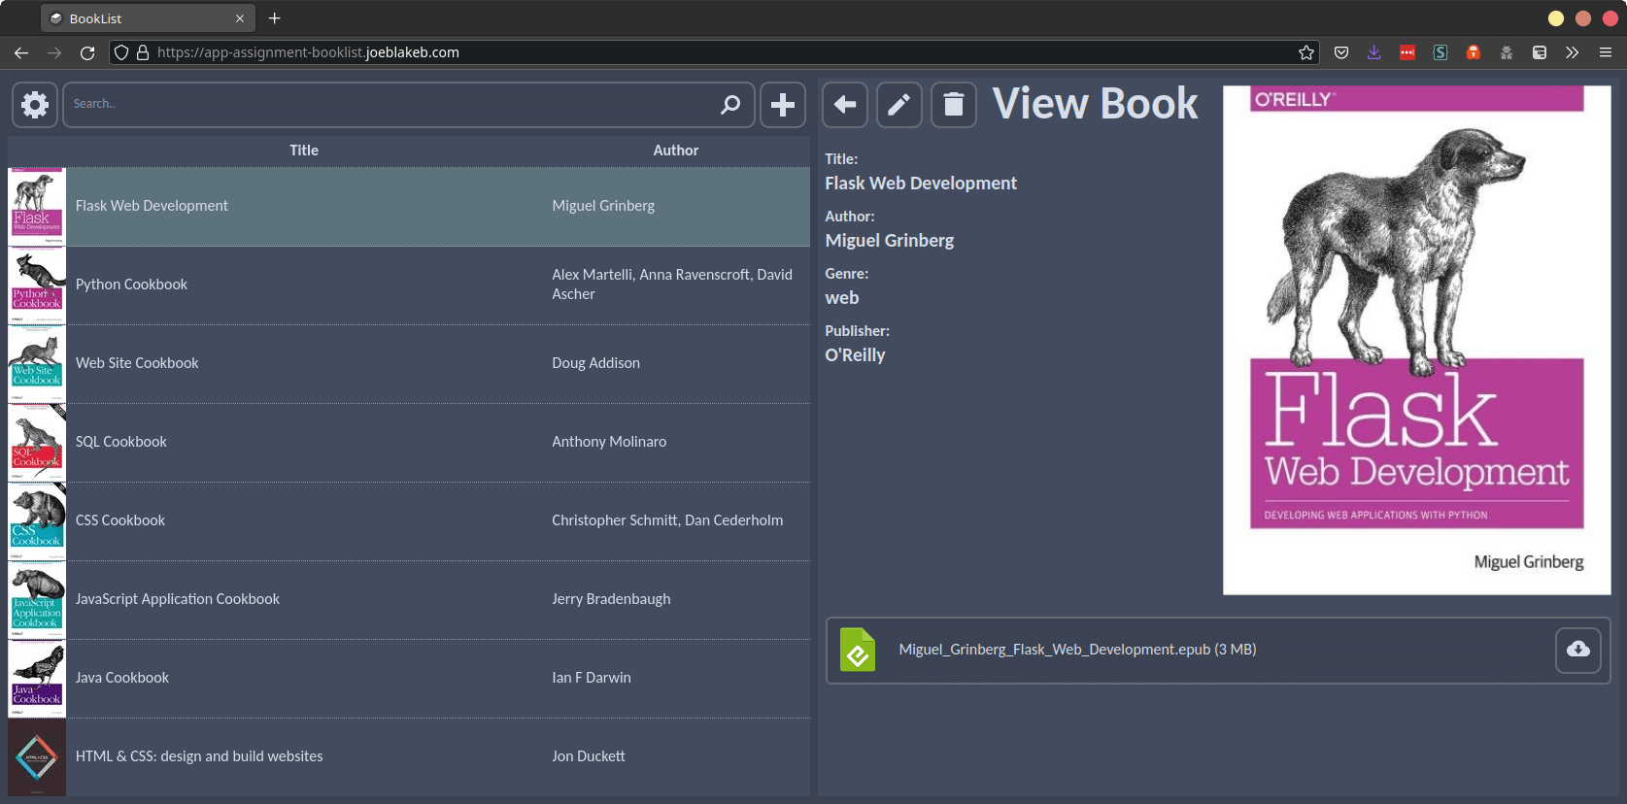Sort by the Author column header

(676, 151)
